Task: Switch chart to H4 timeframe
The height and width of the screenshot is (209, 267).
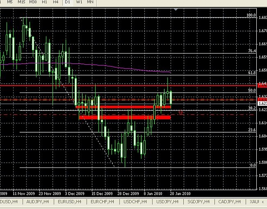Action: pyautogui.click(x=56, y=2)
